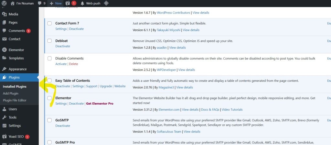Click Comments count badge 9
The width and height of the screenshot is (331, 145).
tap(28, 31)
